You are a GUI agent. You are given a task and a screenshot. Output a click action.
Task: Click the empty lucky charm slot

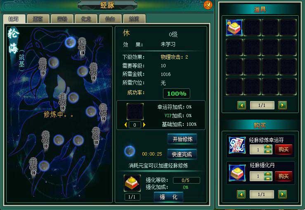click(x=135, y=112)
